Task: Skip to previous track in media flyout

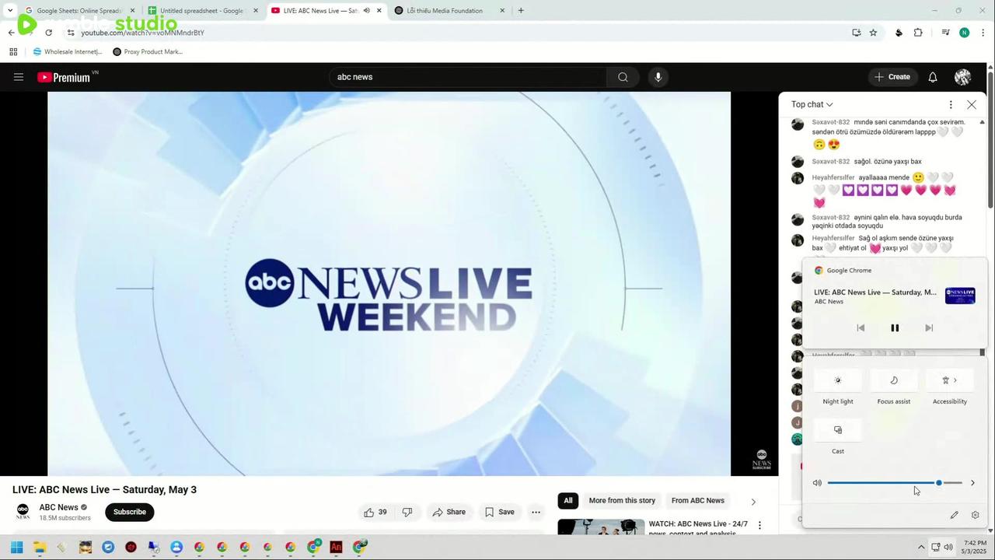Action: (861, 328)
